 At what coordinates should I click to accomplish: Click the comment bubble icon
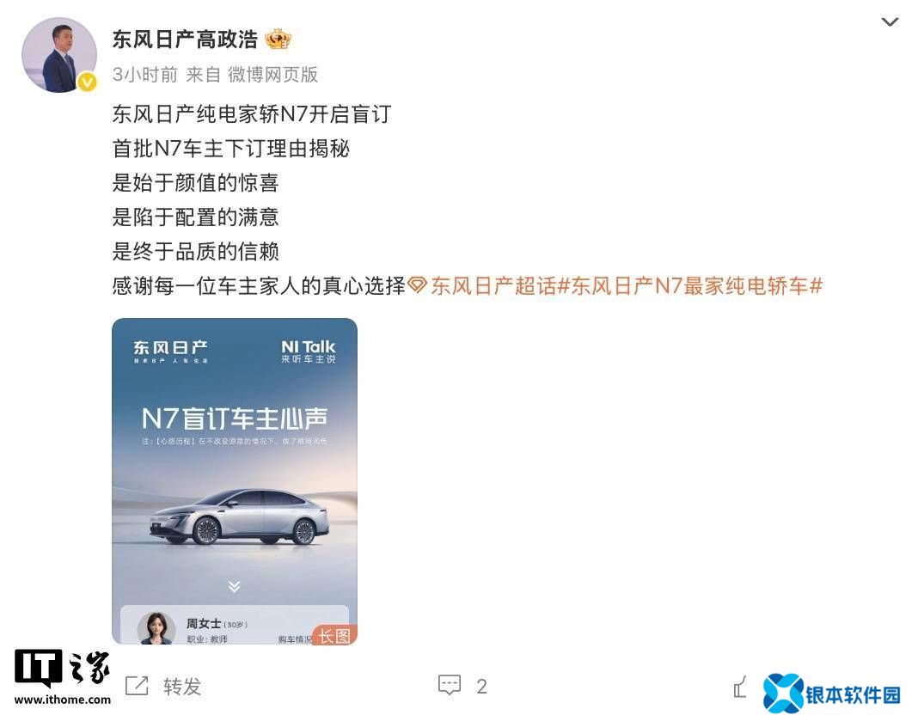point(449,685)
